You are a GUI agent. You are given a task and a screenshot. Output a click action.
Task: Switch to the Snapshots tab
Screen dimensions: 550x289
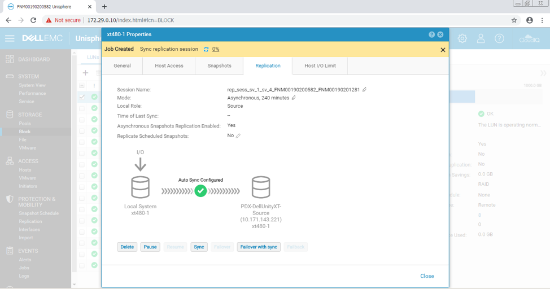coord(219,66)
